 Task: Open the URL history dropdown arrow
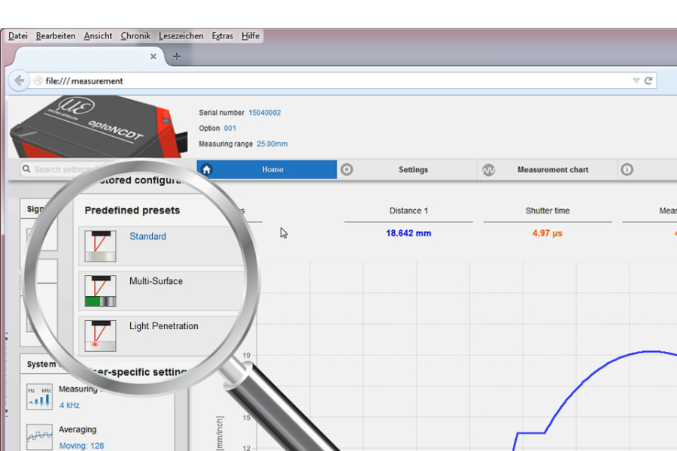[x=636, y=80]
